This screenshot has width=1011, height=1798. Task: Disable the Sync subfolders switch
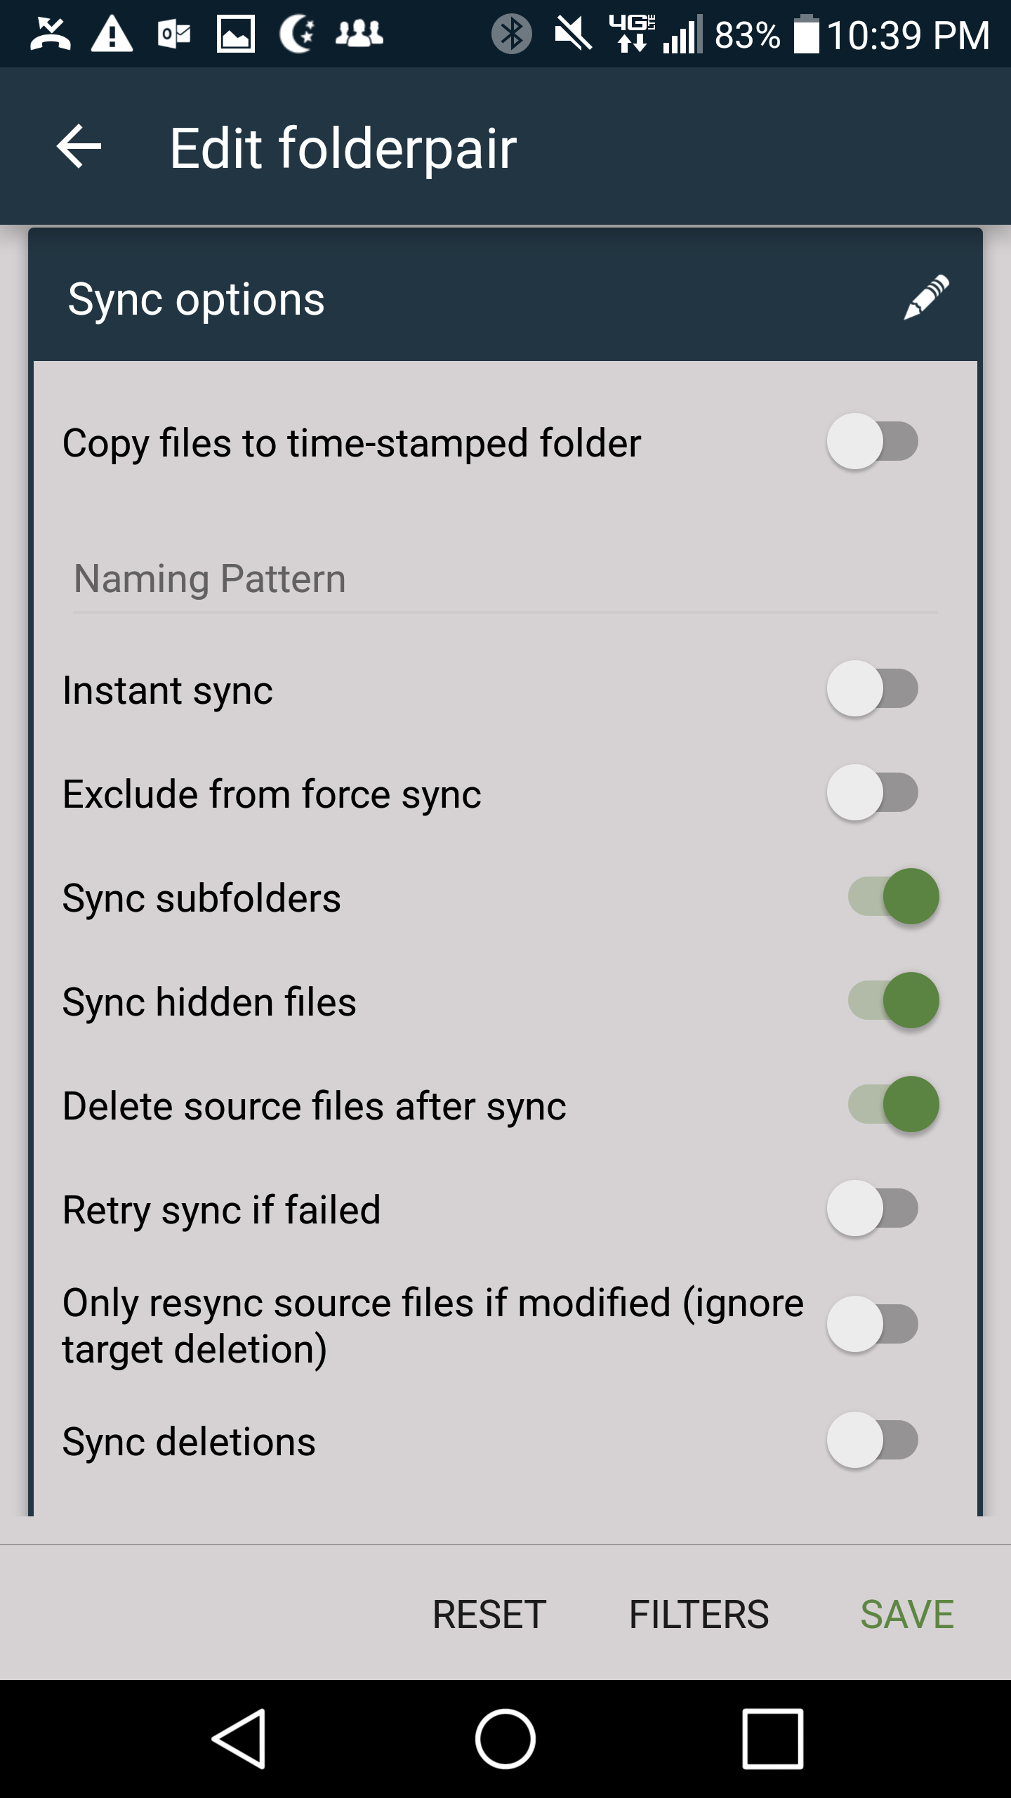(x=893, y=896)
